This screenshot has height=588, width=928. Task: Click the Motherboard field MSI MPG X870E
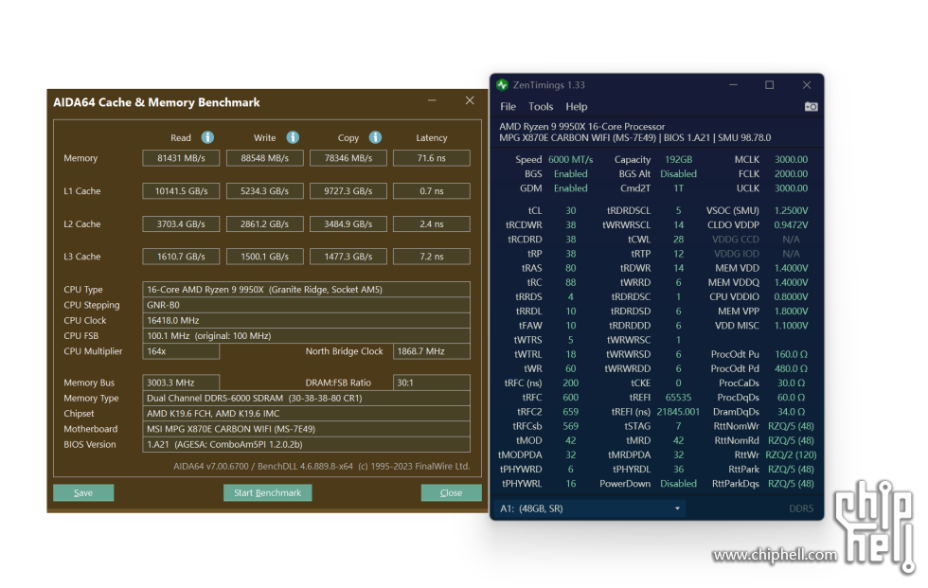[x=307, y=429]
